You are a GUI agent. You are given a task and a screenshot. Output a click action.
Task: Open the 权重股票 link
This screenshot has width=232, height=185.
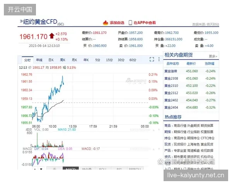(x=207, y=132)
